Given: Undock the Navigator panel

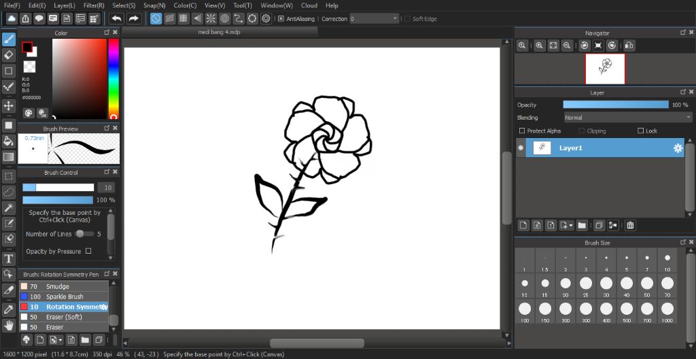Looking at the screenshot, I should click(683, 33).
